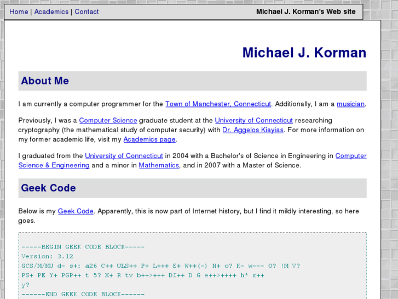The width and height of the screenshot is (398, 299).
Task: Click the Michael J. Korman main heading
Action: tap(304, 53)
